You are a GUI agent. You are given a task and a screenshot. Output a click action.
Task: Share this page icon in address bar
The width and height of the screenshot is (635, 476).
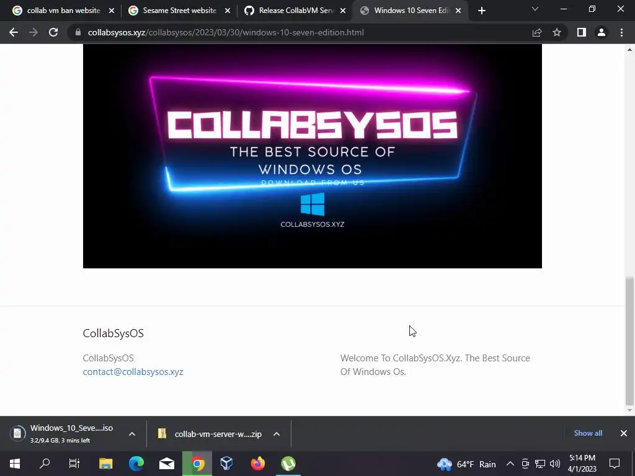point(537,32)
